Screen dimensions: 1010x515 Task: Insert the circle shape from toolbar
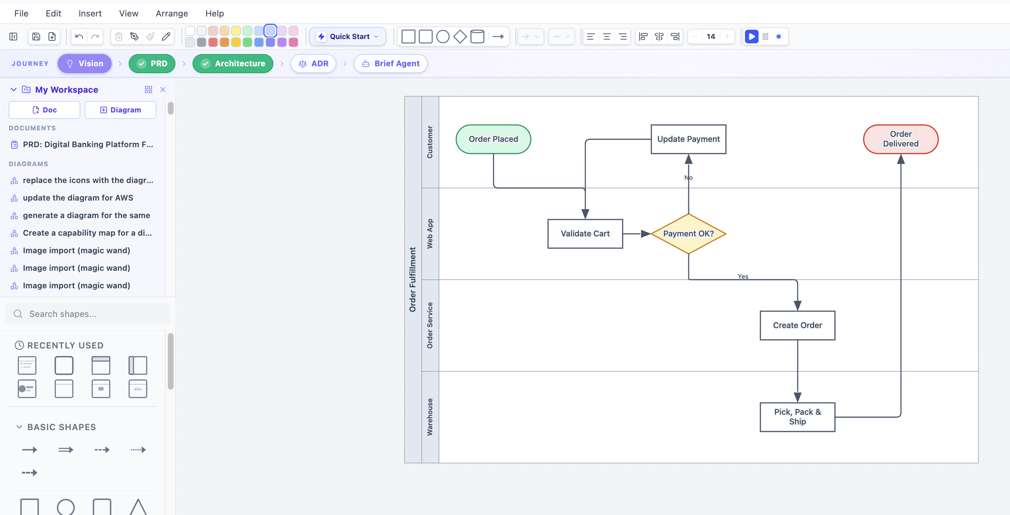(443, 37)
